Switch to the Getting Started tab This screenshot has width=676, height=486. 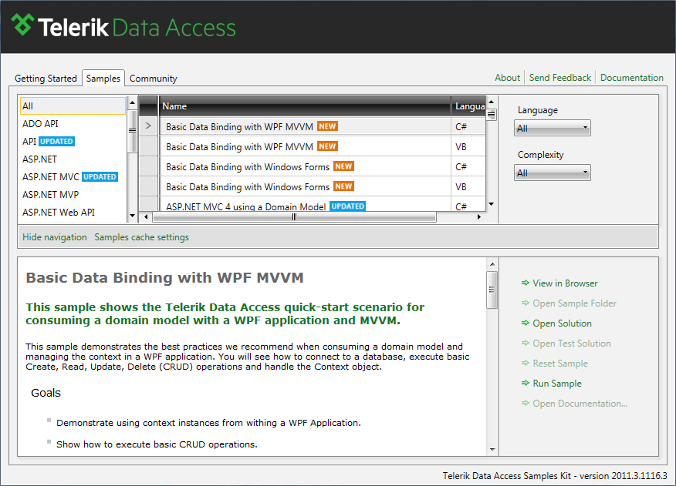(x=46, y=79)
